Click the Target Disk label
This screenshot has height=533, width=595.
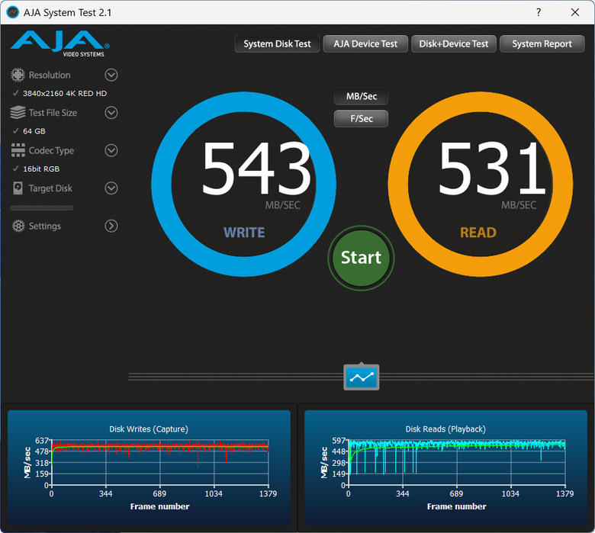coord(50,188)
